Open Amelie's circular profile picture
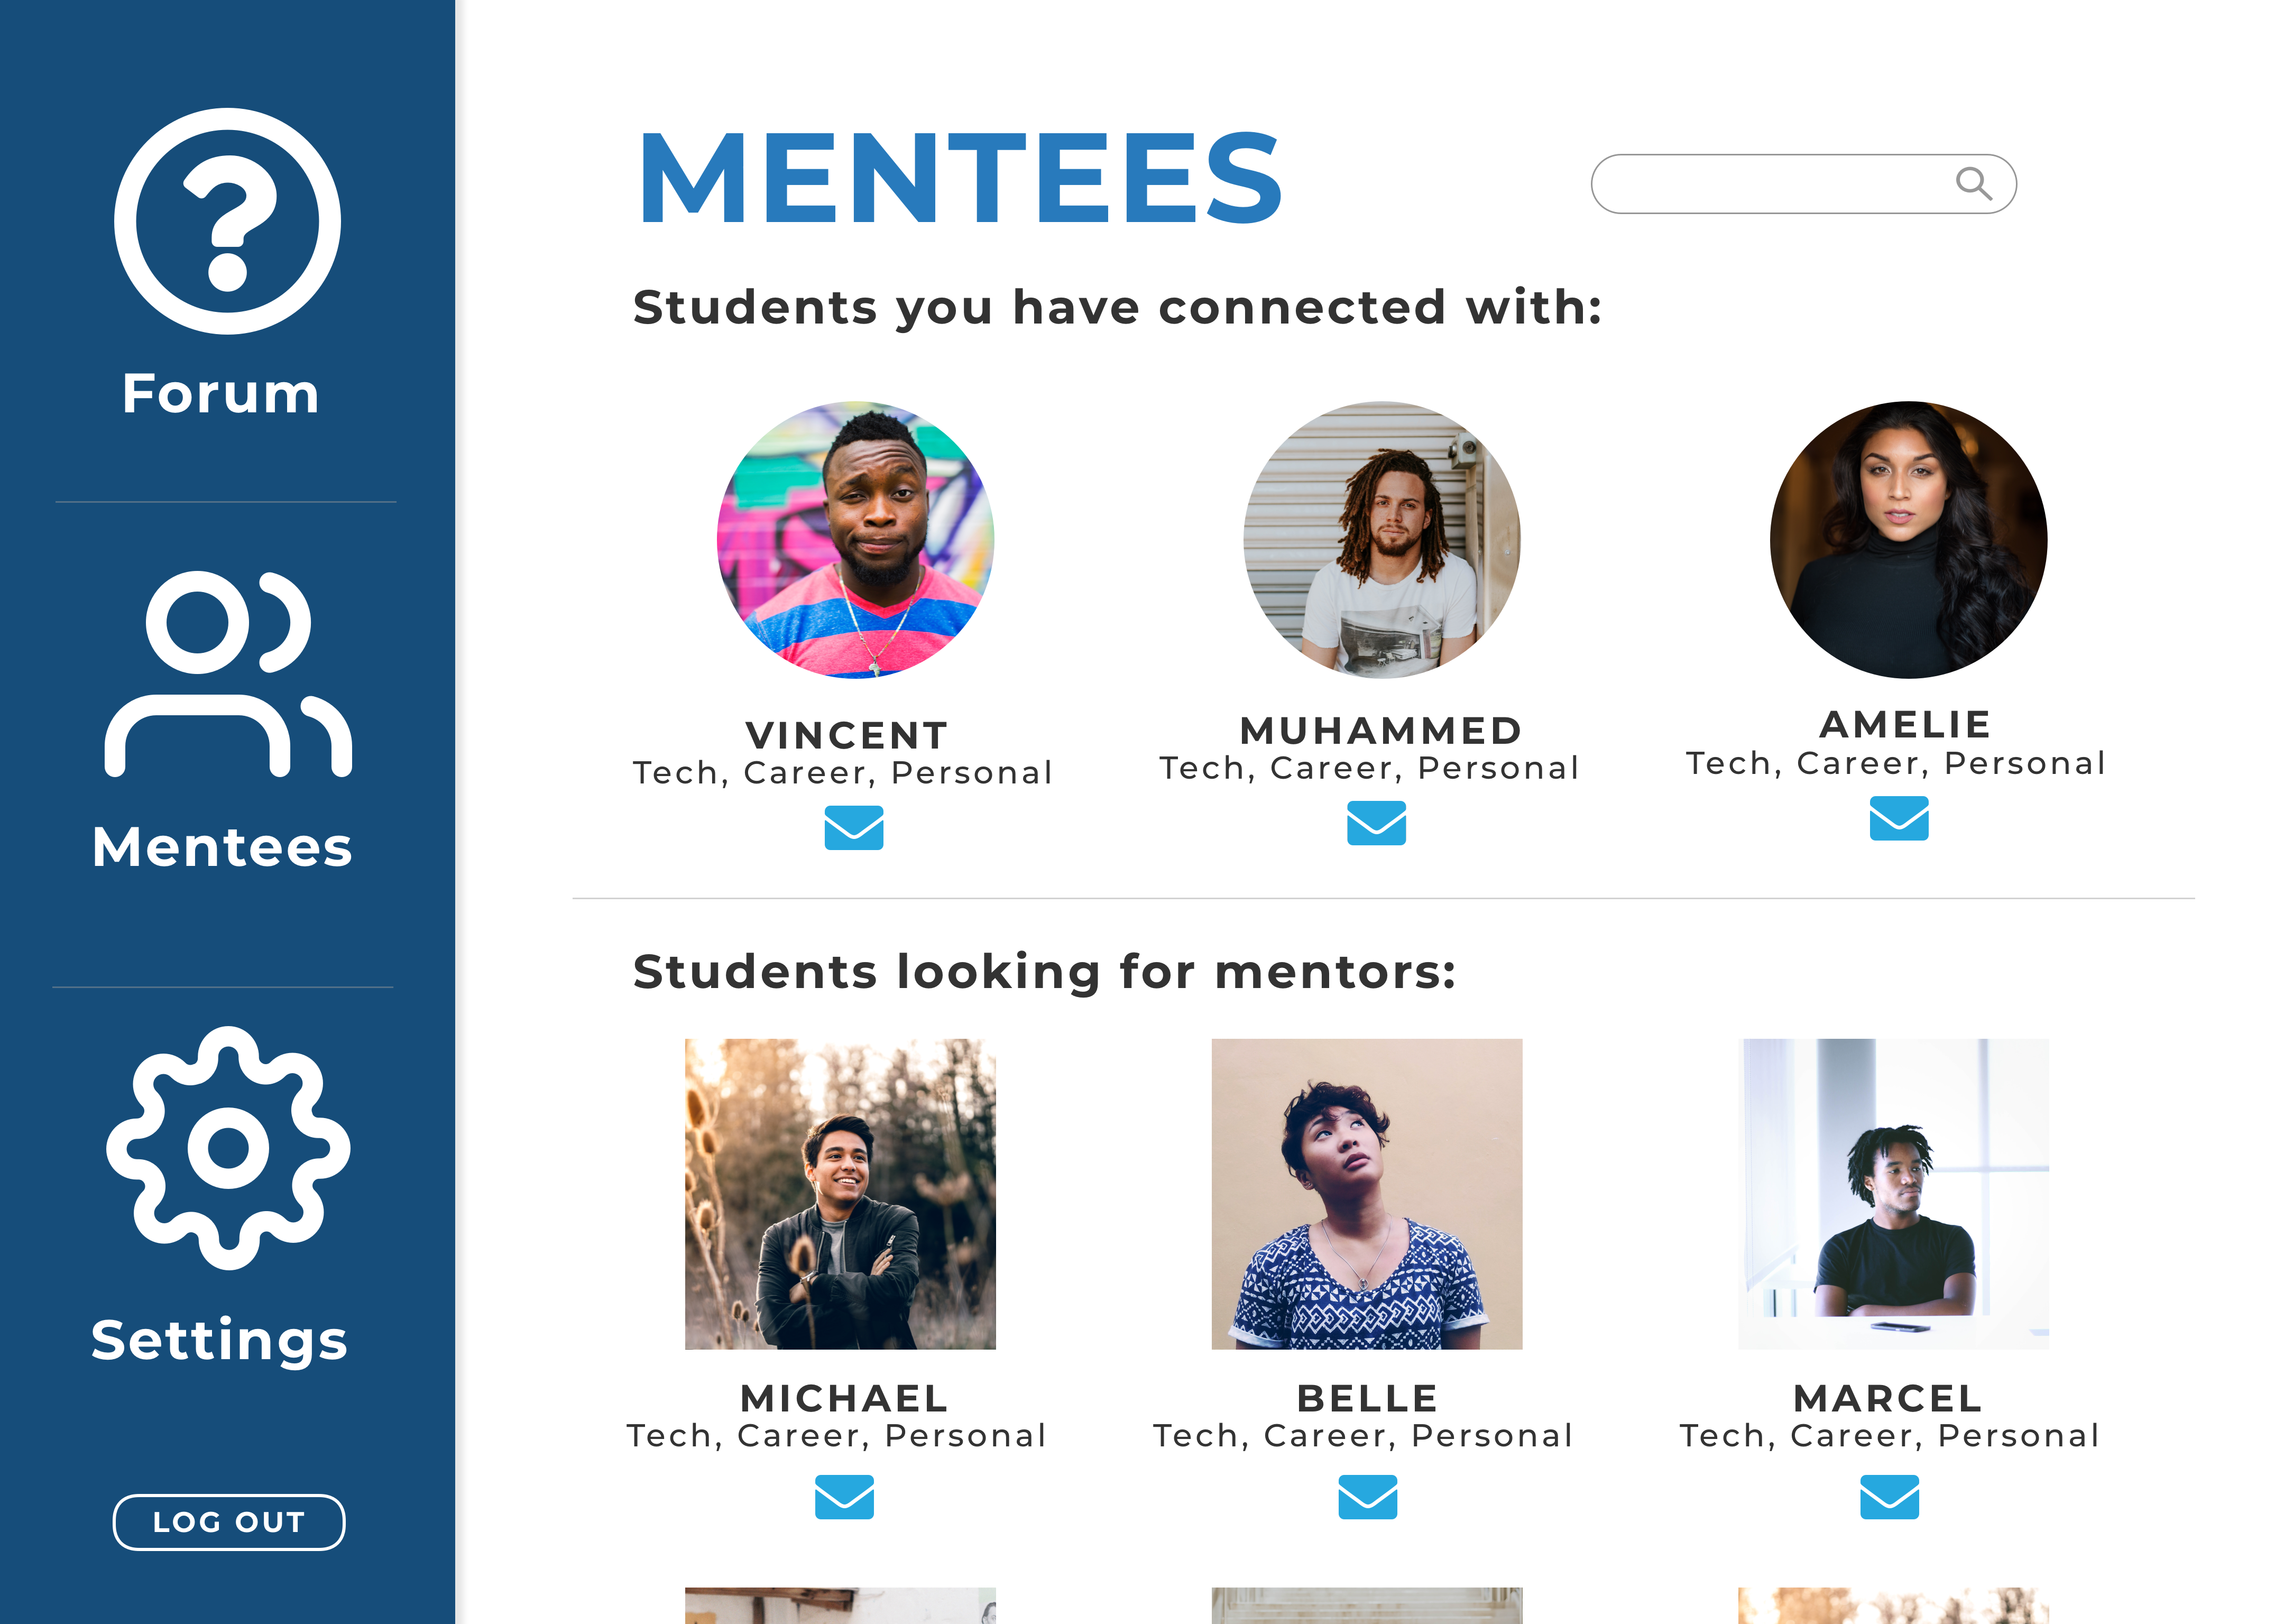Image resolution: width=2284 pixels, height=1624 pixels. click(x=1908, y=540)
